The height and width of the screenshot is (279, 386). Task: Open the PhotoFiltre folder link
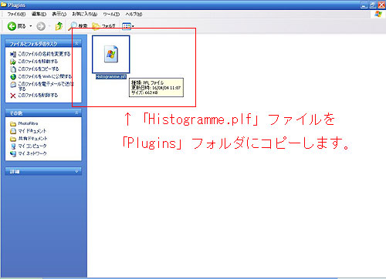click(x=28, y=123)
